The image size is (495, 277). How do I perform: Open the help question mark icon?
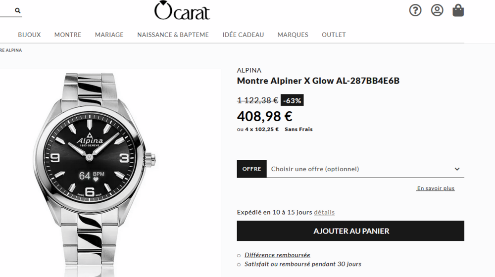tap(415, 10)
